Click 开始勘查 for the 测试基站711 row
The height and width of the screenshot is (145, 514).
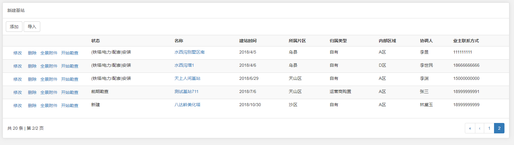point(70,92)
